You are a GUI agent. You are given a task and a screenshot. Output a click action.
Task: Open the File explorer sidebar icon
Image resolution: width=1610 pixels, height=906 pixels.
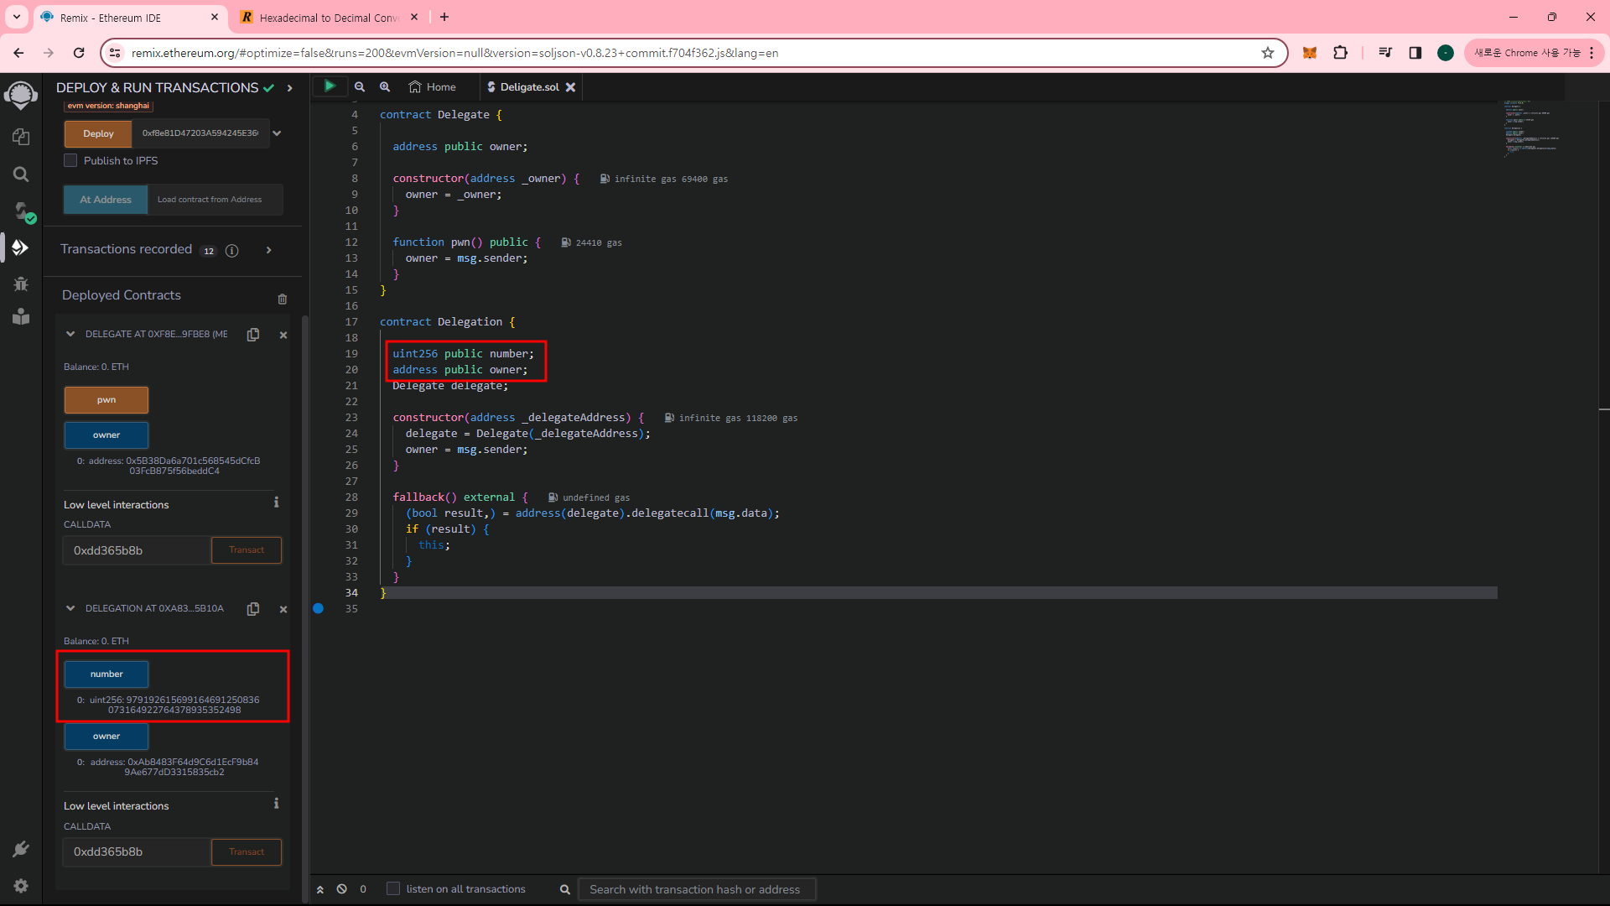tap(21, 137)
